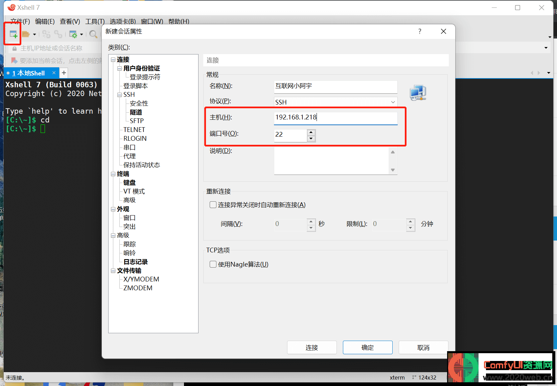Viewport: 557px width, 386px height.
Task: Click the description box scroll-up arrow
Action: [393, 152]
